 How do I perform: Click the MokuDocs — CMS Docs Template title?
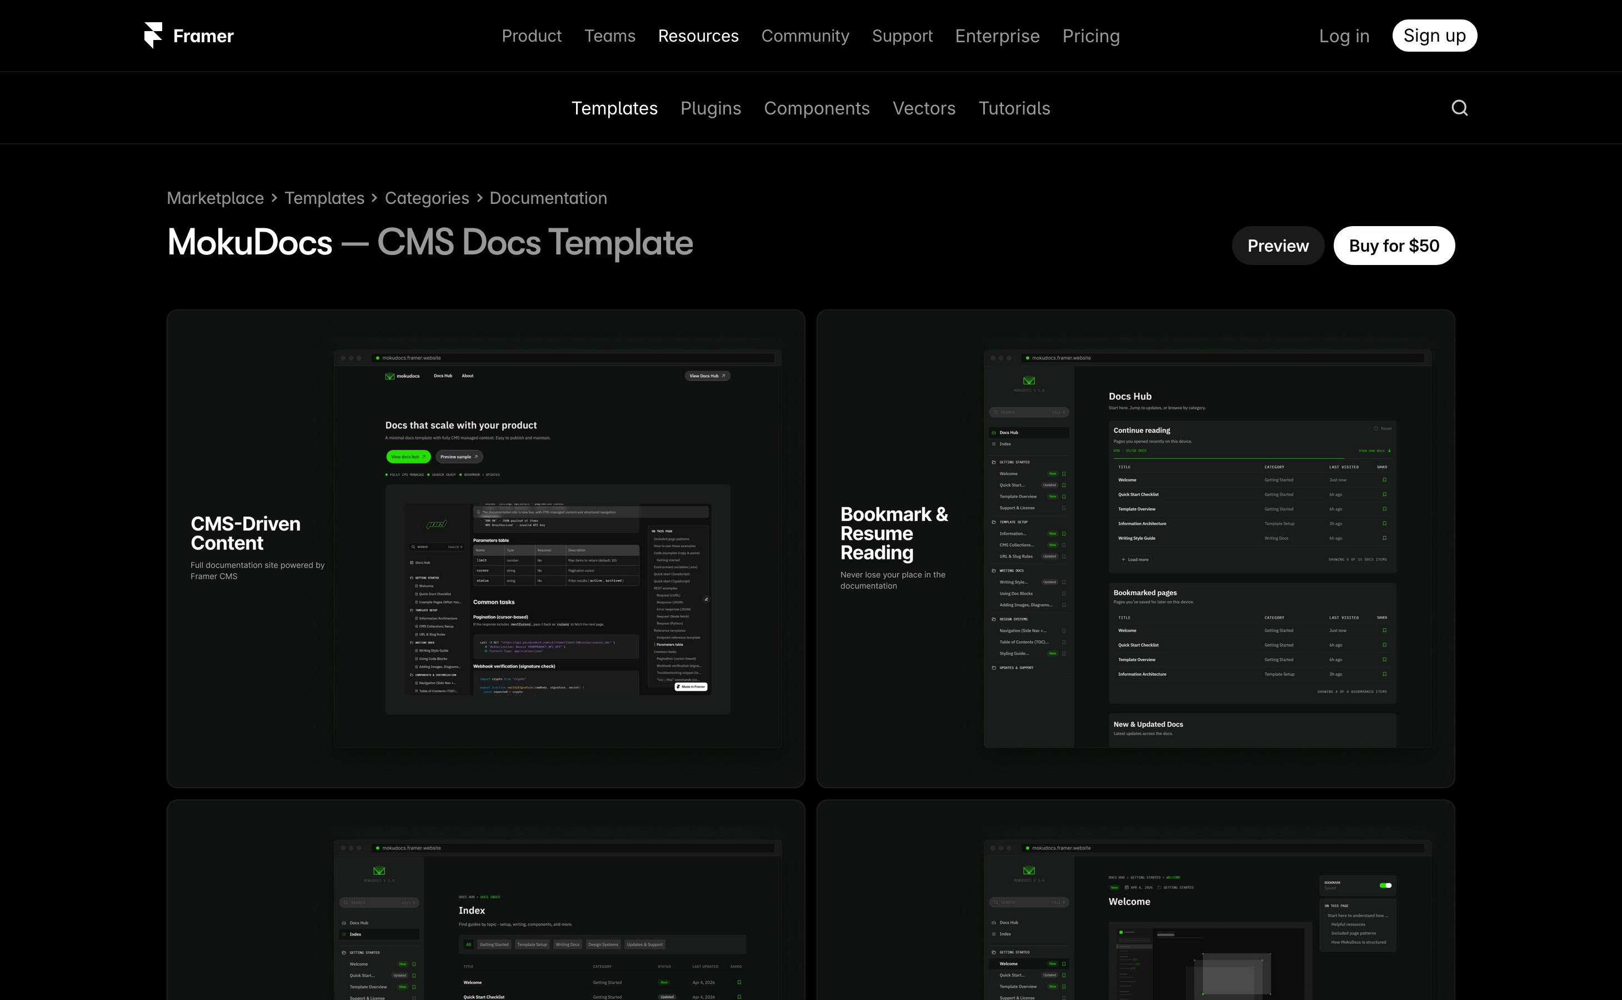[x=430, y=242]
